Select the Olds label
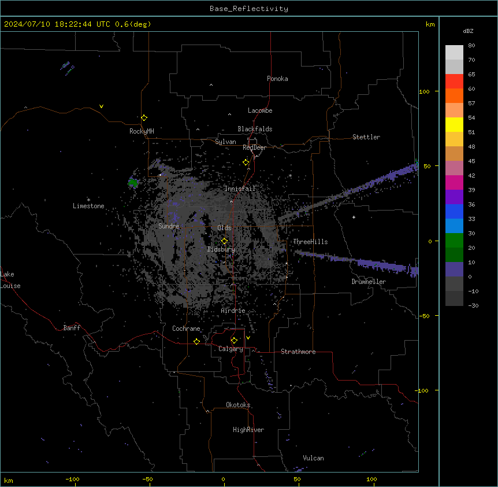Viewport: 498px width, 487px height. [224, 228]
